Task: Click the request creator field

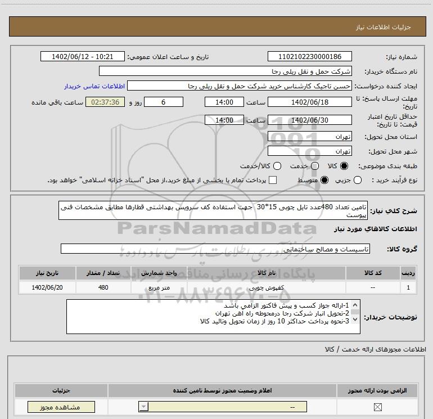Action: click(x=240, y=86)
